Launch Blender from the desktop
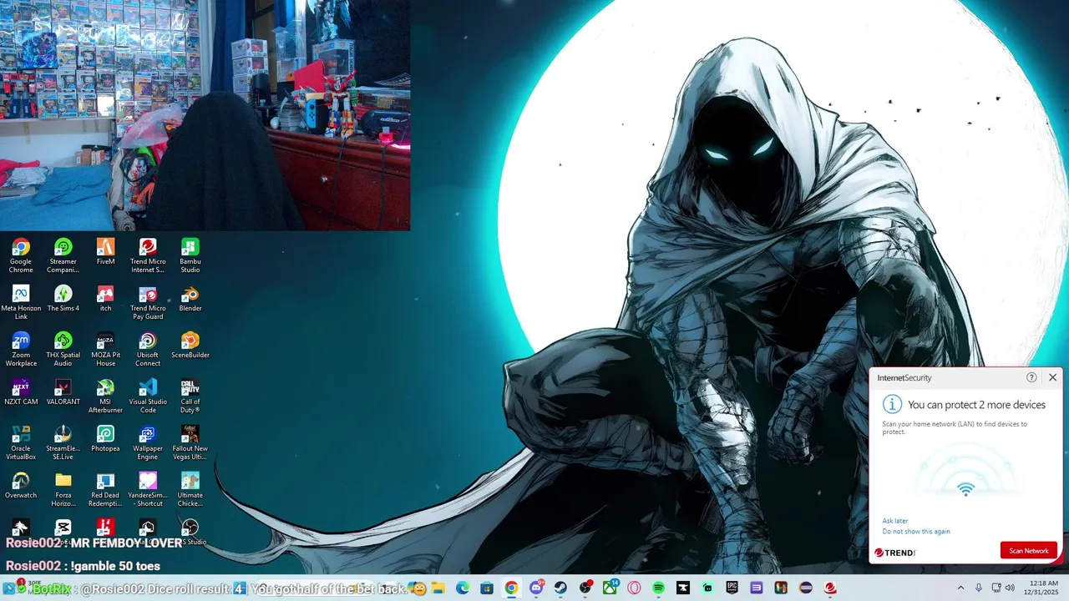The width and height of the screenshot is (1069, 601). (190, 298)
